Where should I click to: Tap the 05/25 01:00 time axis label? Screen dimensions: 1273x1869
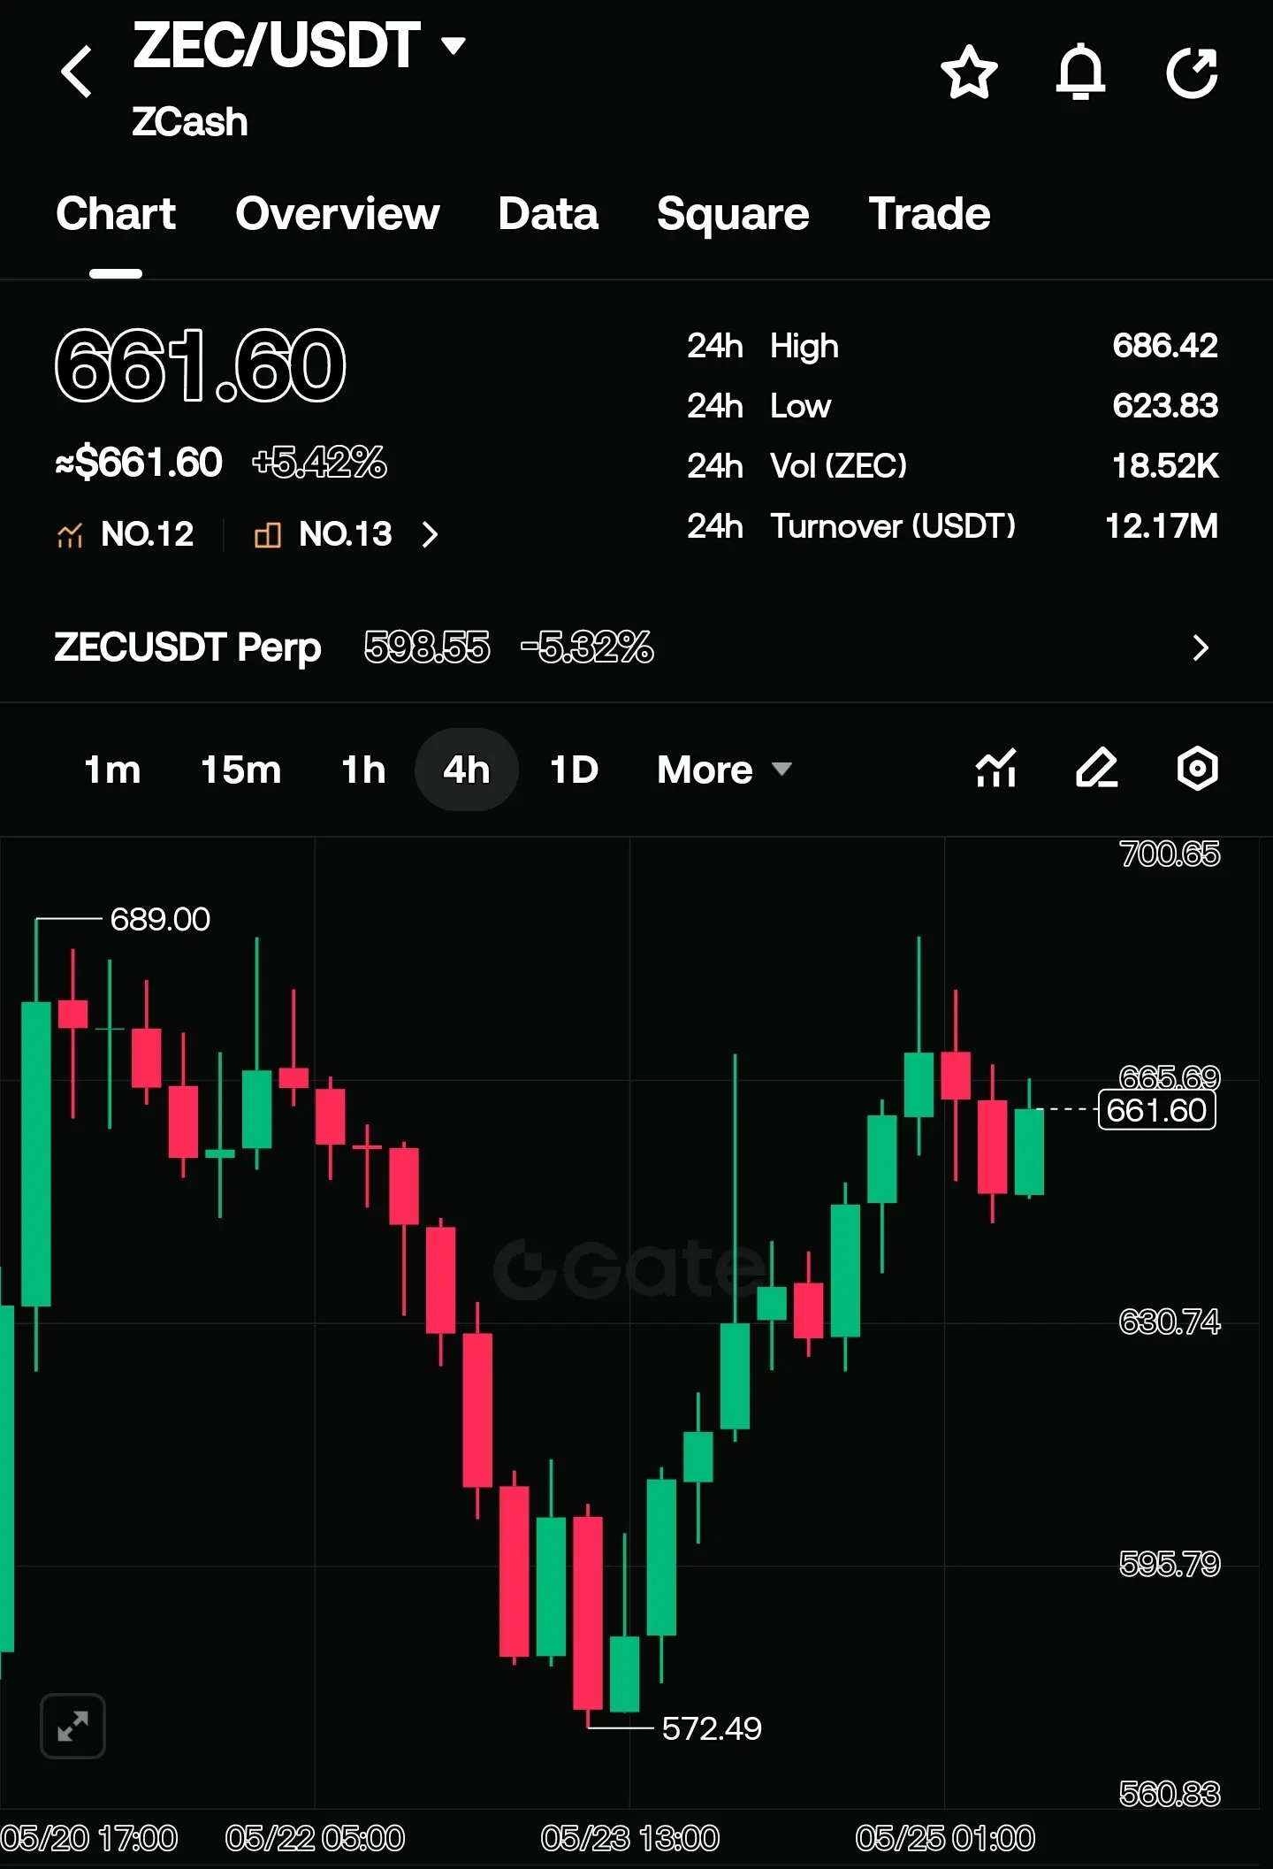[945, 1838]
